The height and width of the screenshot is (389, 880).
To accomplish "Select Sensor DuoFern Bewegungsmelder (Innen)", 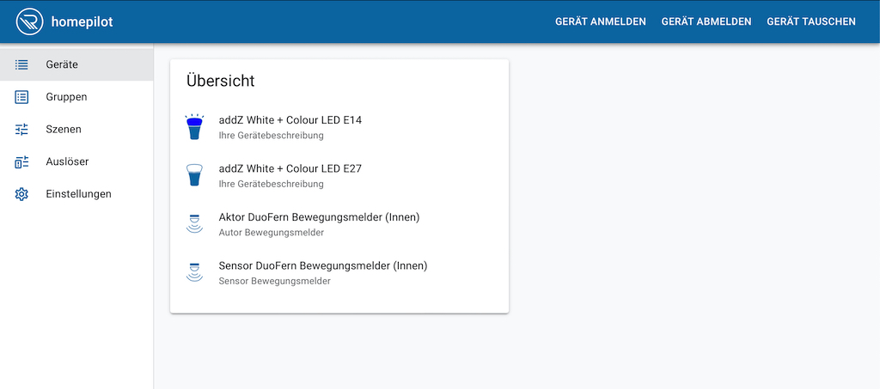I will tap(339, 272).
